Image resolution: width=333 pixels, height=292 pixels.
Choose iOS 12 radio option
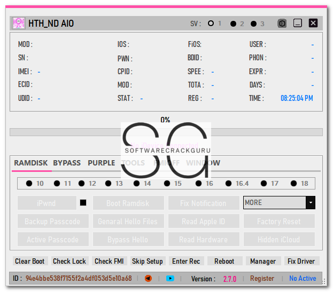[x=82, y=183]
